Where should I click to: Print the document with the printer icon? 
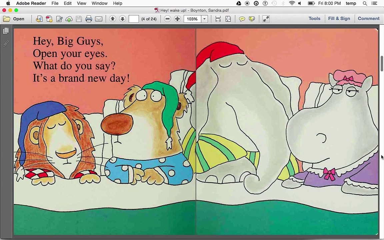89,19
